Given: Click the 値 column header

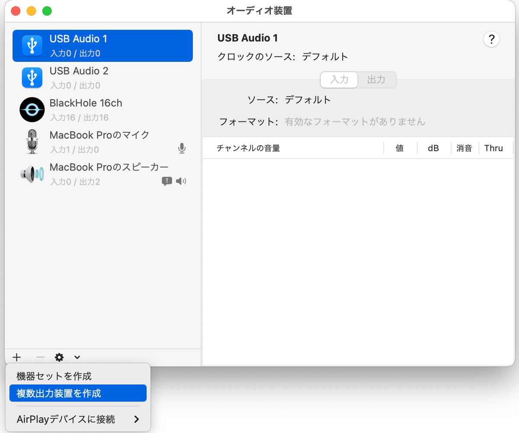Looking at the screenshot, I should (400, 148).
